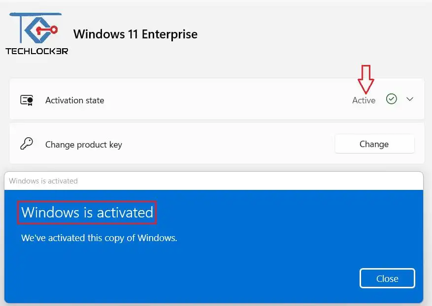Select the Activation state label
This screenshot has width=432, height=306.
[x=75, y=100]
